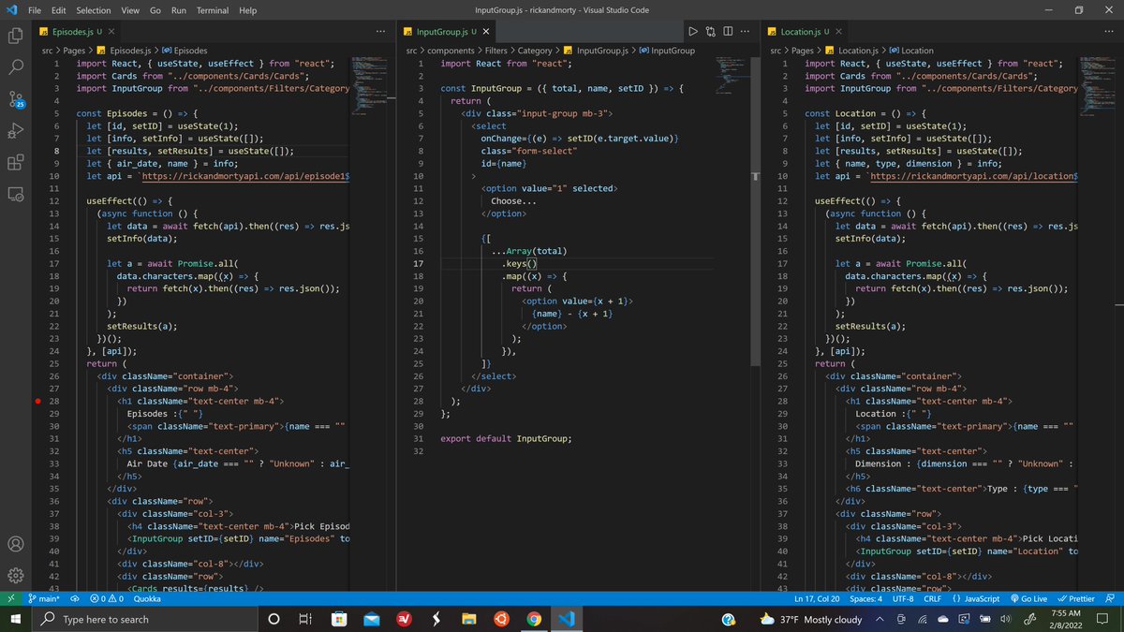
Task: Toggle the breakpoint on Episodes.js line 28
Action: point(37,401)
